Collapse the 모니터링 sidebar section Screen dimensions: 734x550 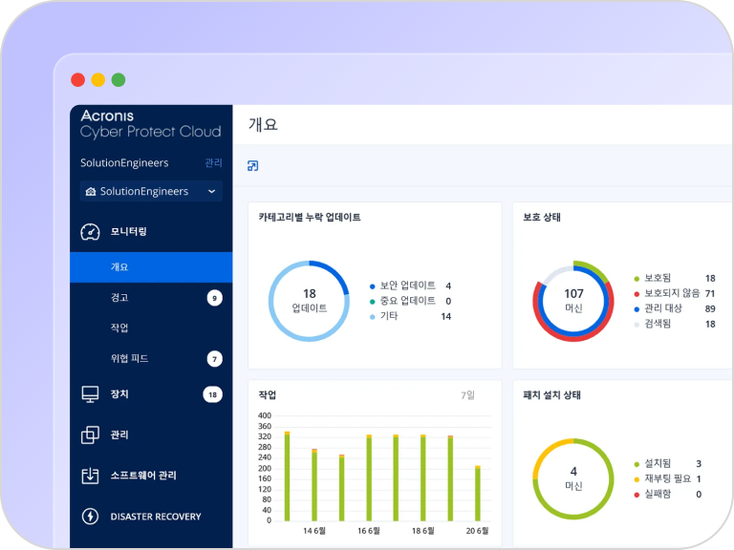pos(129,231)
